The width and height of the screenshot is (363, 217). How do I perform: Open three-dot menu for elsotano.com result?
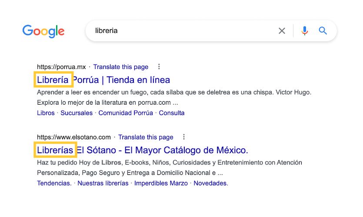pyautogui.click(x=184, y=137)
